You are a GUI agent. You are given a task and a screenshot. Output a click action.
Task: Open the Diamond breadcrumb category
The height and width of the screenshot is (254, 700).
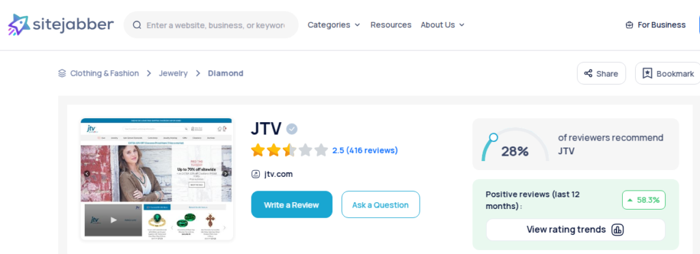pos(226,73)
